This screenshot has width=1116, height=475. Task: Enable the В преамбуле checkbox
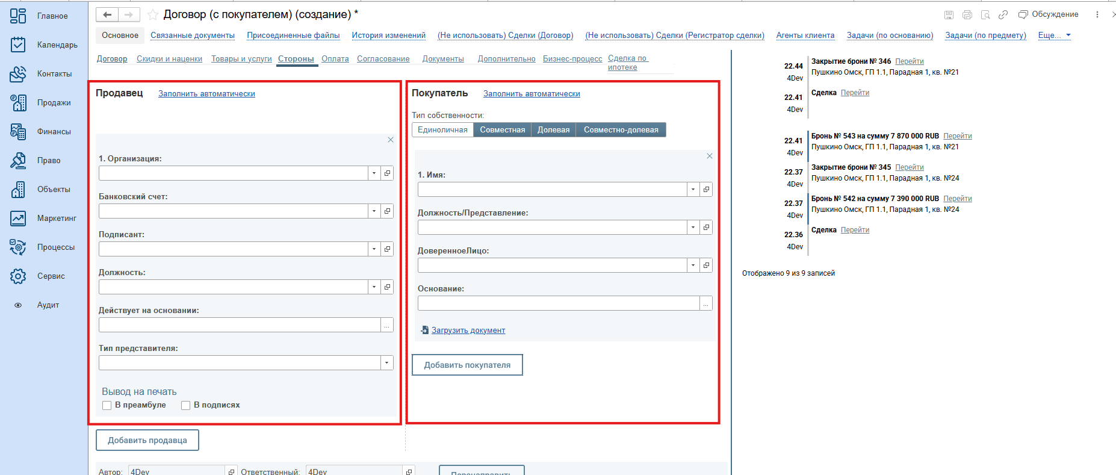pos(107,405)
